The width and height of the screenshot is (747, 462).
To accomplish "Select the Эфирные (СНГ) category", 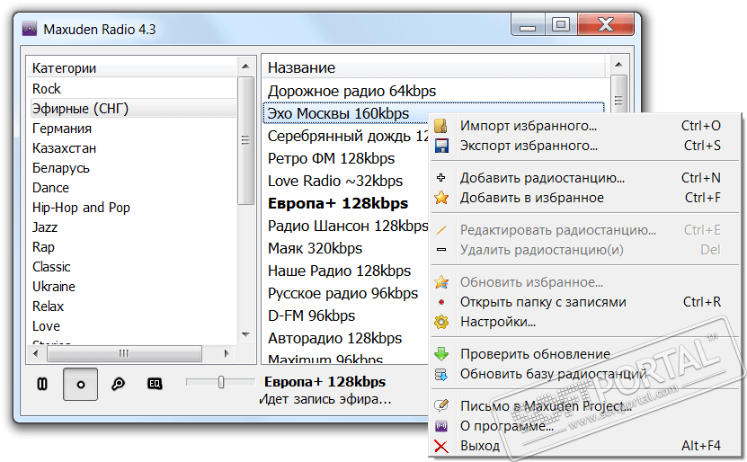I will [133, 109].
